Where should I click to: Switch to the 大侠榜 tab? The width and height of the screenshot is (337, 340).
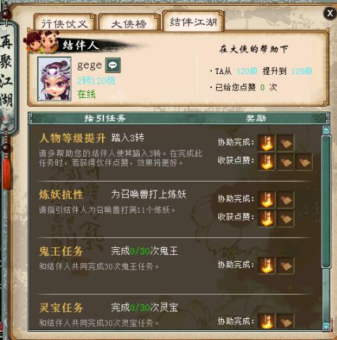pyautogui.click(x=129, y=22)
